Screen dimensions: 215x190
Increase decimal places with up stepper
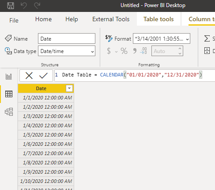(180, 49)
